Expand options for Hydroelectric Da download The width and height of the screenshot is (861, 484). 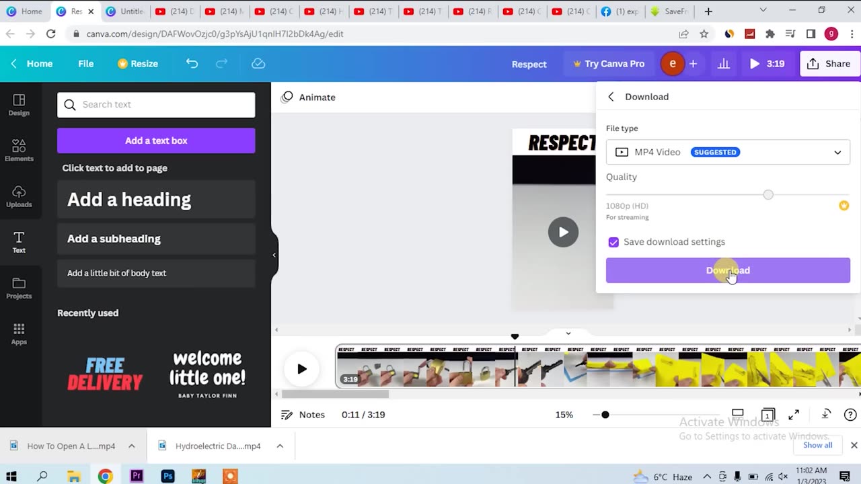point(280,446)
